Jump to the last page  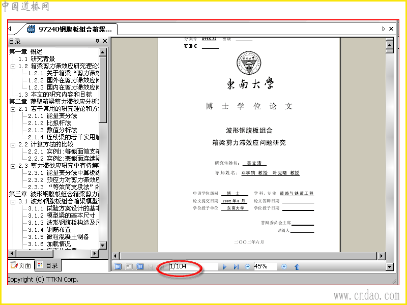(x=236, y=266)
